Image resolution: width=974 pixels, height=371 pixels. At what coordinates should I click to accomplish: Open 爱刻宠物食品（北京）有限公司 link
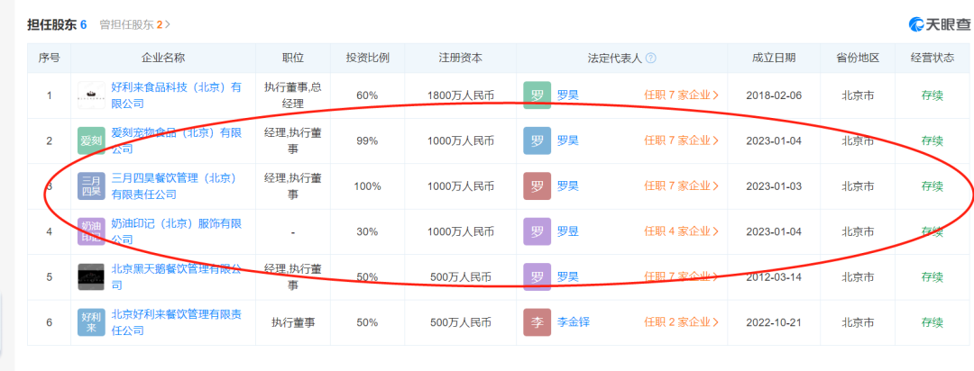(177, 140)
